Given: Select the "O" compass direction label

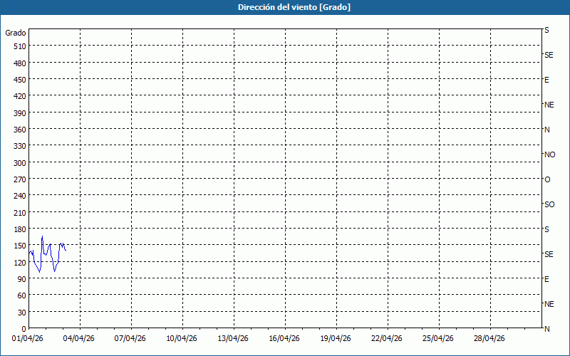Looking at the screenshot, I should pyautogui.click(x=547, y=179).
